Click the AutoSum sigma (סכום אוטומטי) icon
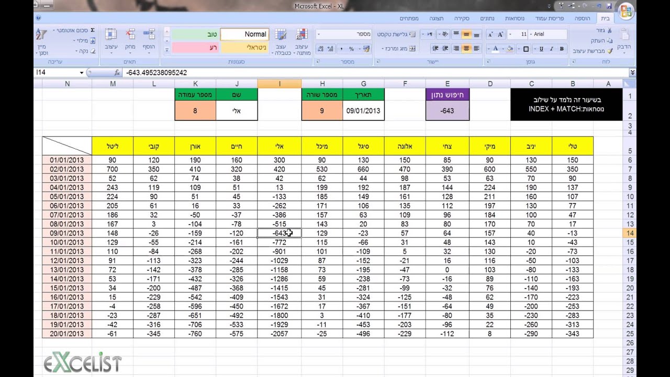This screenshot has width=670, height=377. 92,31
